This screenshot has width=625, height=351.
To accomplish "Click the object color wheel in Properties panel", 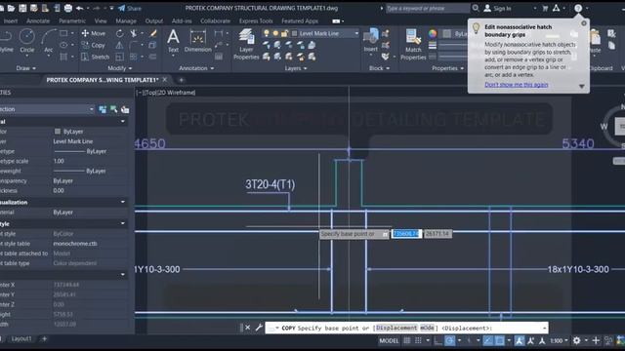I will point(433,34).
